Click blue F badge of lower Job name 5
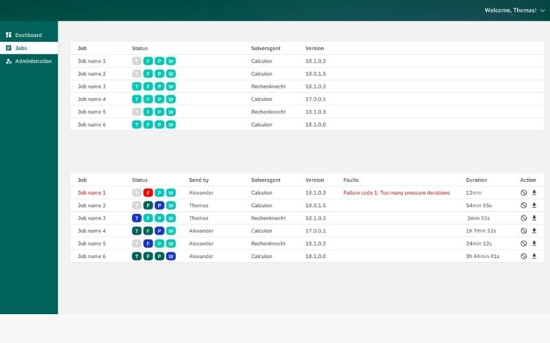 (x=148, y=244)
